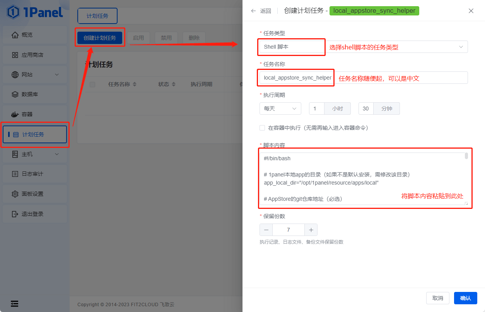Click the hour input showing 1
Image resolution: width=485 pixels, height=312 pixels.
click(316, 109)
